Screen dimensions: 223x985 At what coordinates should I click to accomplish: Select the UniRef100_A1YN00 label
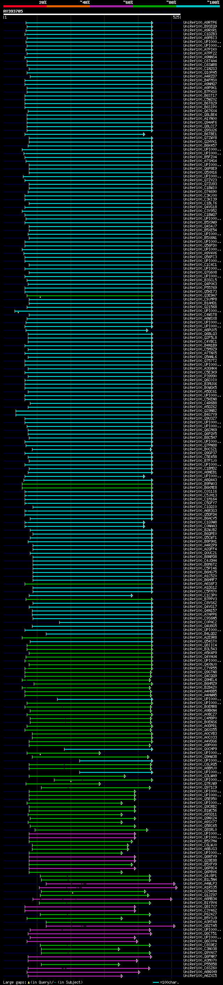point(200,118)
